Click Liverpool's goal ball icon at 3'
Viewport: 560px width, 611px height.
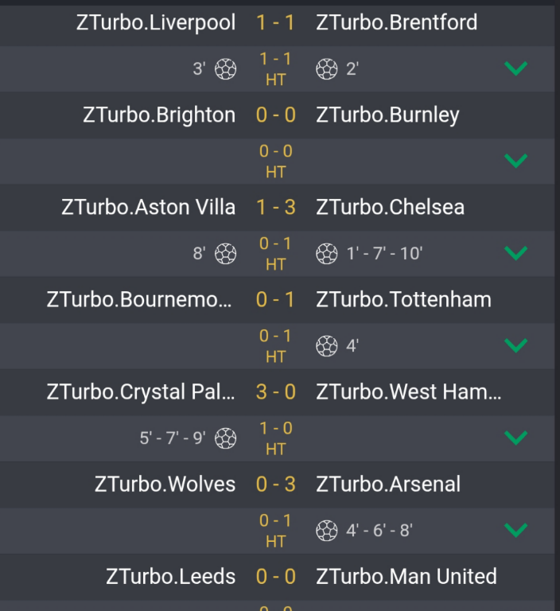point(226,69)
